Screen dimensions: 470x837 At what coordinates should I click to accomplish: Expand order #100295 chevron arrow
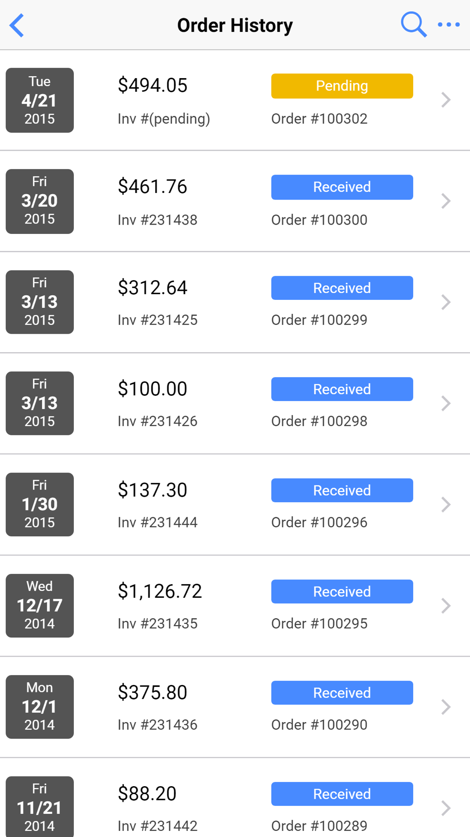[x=446, y=606]
